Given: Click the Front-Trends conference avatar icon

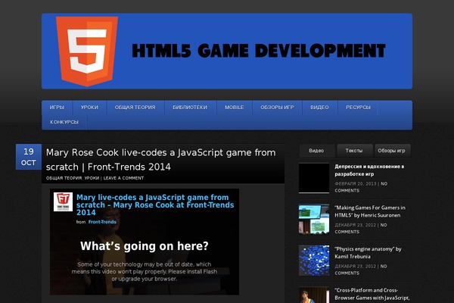Looking at the screenshot, I should click(63, 201).
